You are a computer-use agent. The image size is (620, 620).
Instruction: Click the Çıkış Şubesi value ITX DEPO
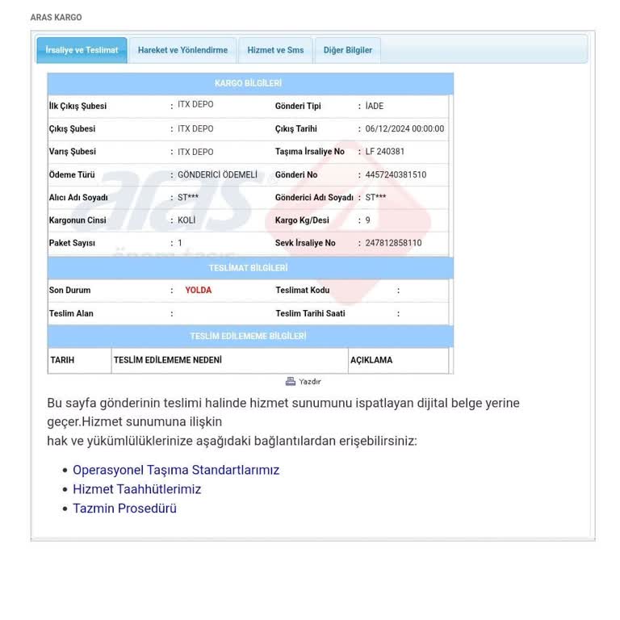pyautogui.click(x=195, y=129)
